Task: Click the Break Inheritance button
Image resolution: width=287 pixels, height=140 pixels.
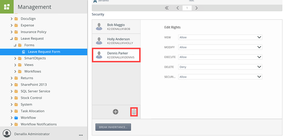Action: [x=113, y=127]
